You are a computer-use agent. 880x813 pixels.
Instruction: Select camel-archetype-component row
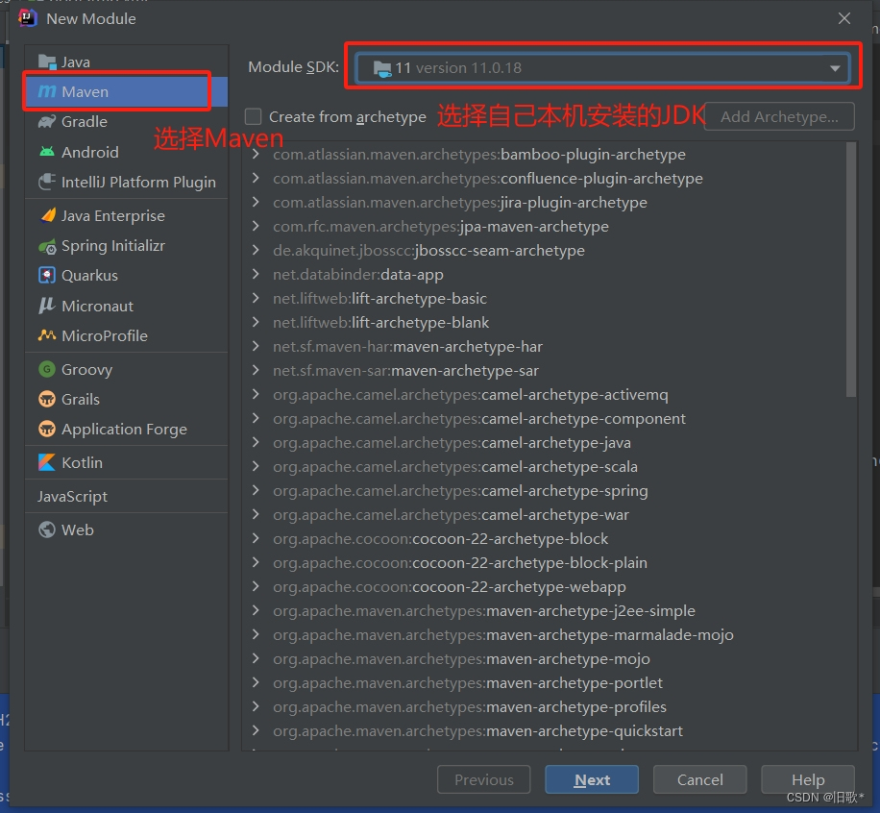[x=545, y=418]
